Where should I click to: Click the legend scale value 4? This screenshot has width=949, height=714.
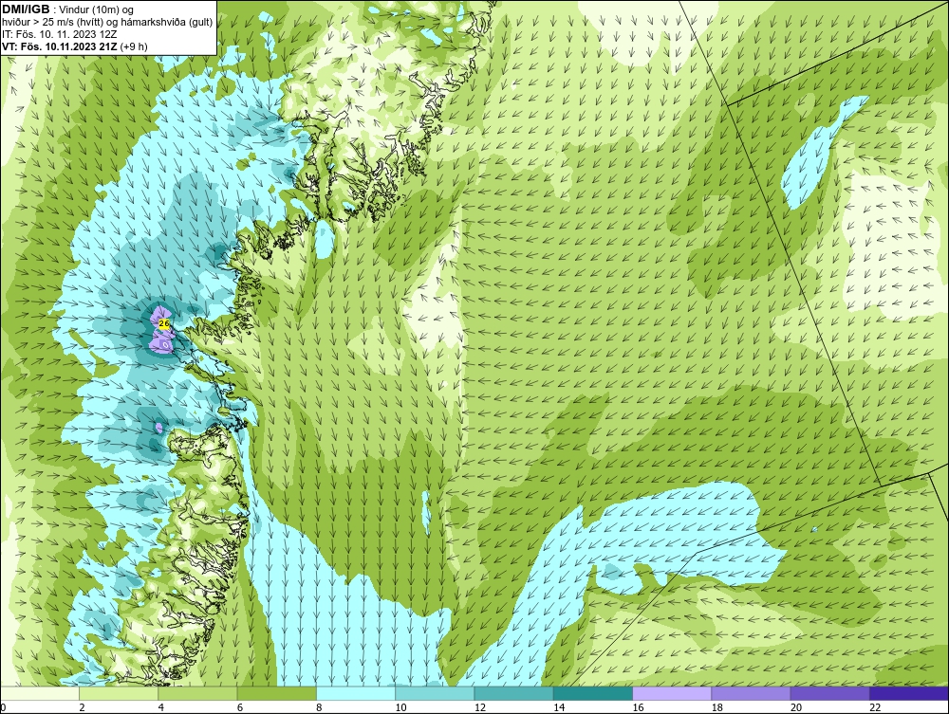tap(161, 708)
